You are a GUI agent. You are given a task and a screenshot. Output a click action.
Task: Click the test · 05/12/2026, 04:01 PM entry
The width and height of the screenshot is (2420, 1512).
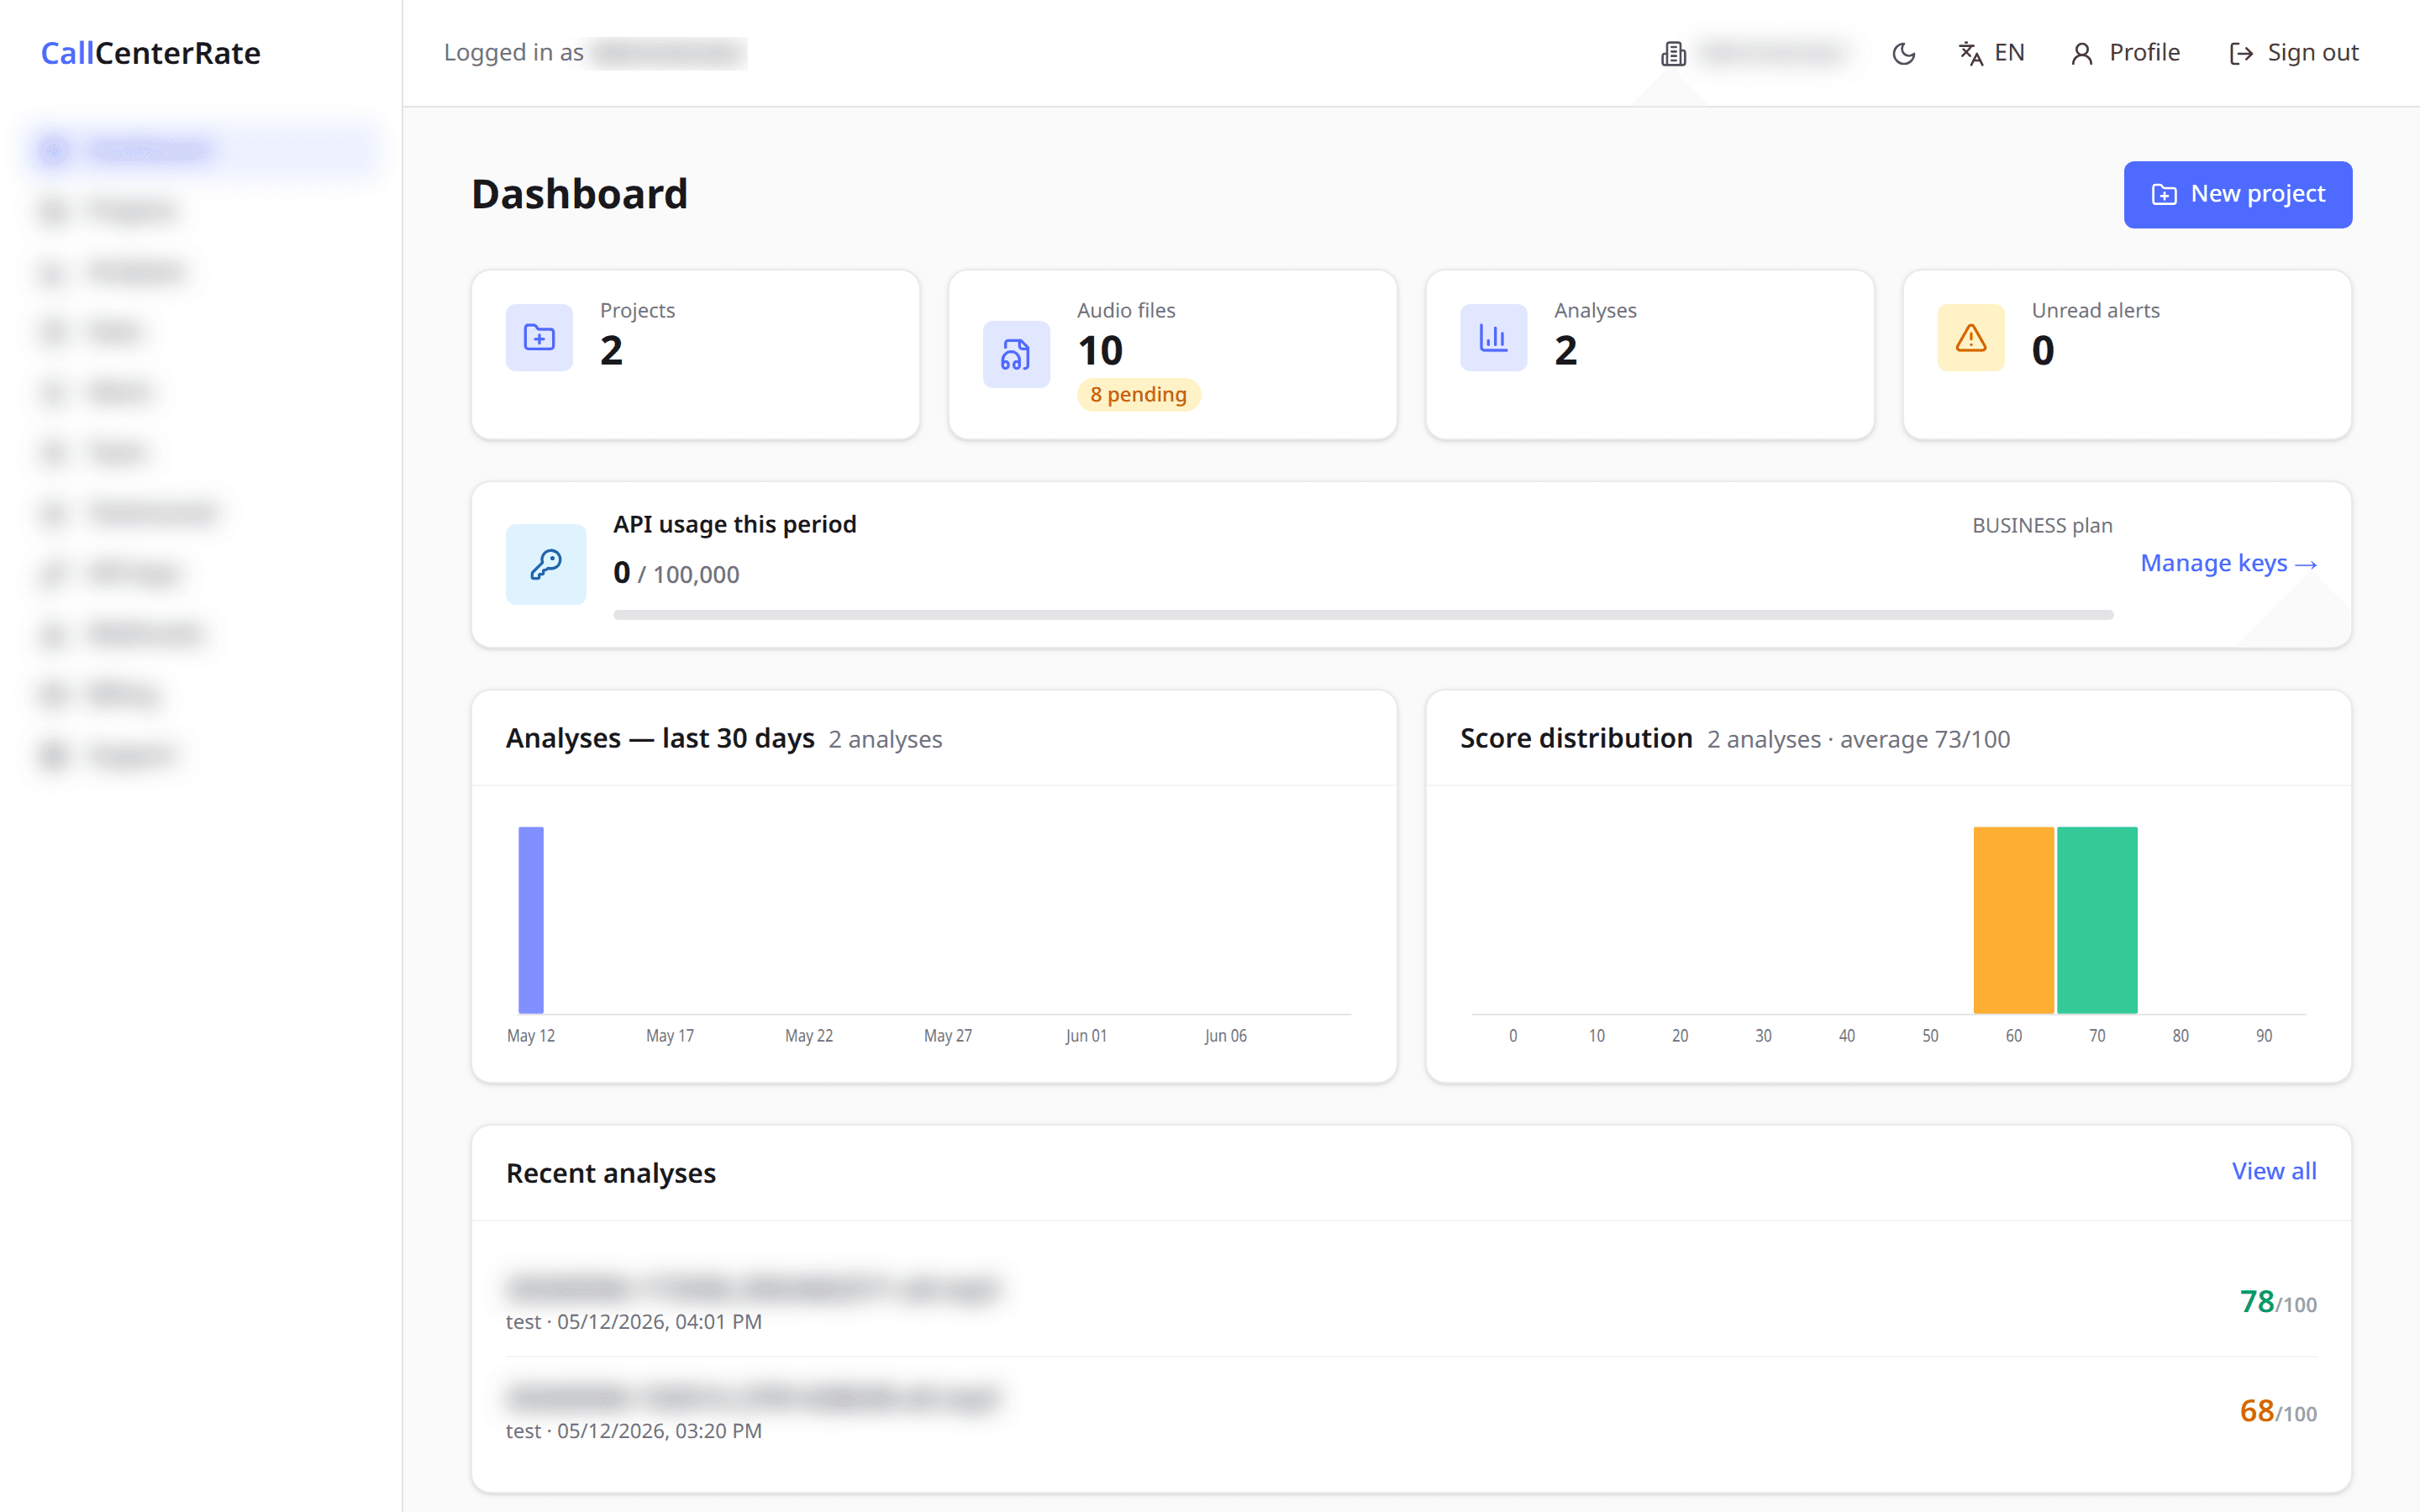pos(633,1321)
